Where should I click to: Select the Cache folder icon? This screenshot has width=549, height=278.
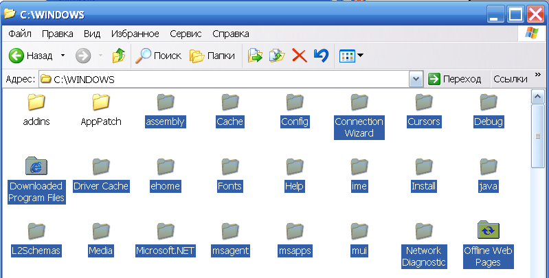tap(230, 102)
